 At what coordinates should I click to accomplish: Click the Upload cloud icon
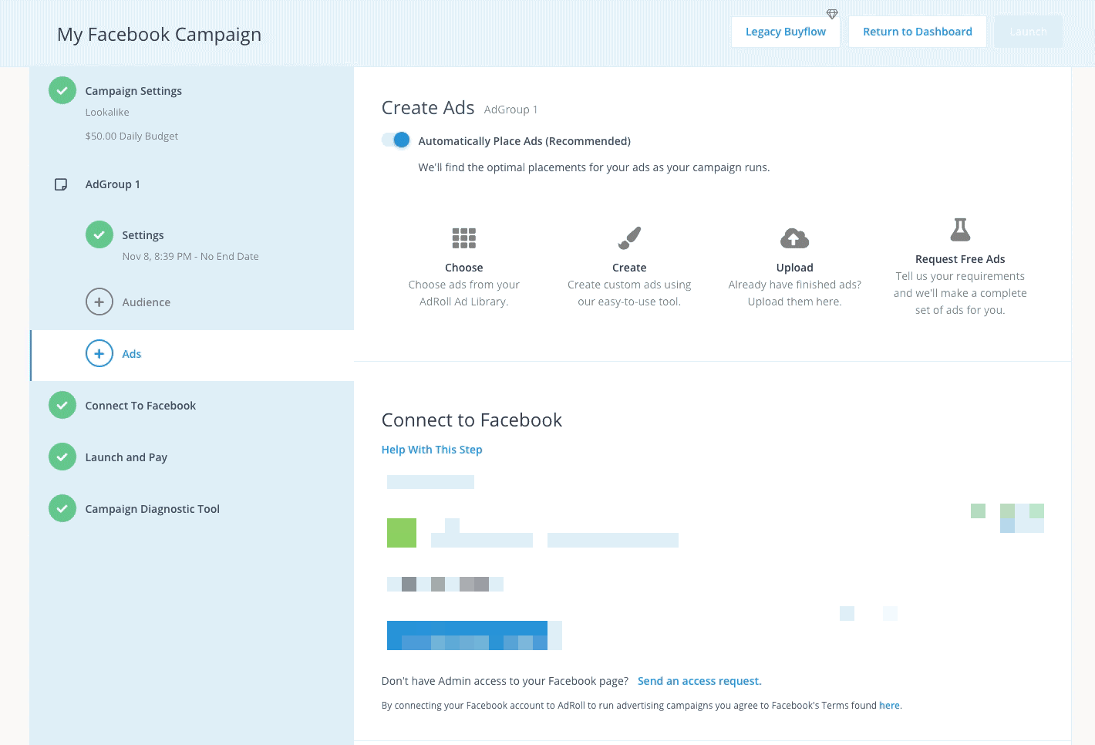click(x=794, y=238)
